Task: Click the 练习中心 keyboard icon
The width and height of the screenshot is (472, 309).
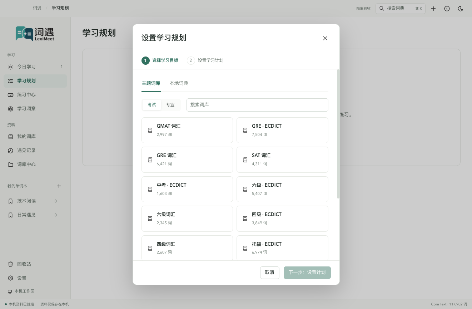Action: (x=10, y=95)
